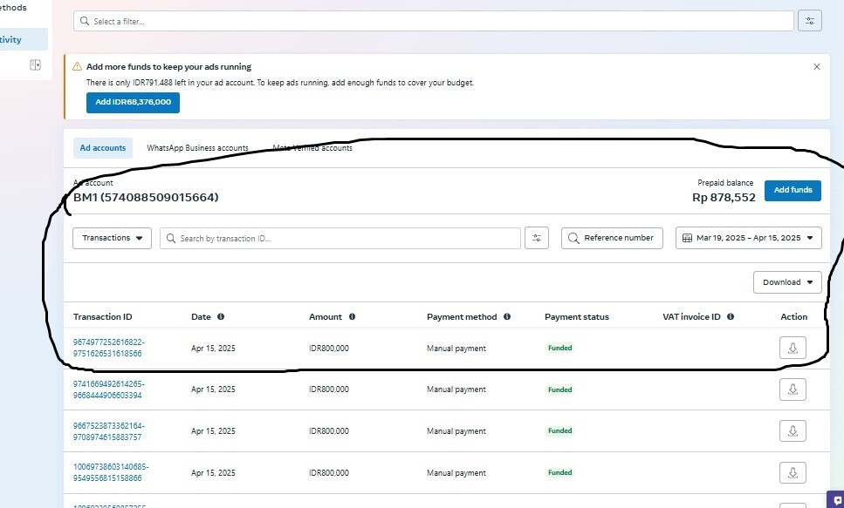This screenshot has height=508, width=844.
Task: Expand the Mar 19 – Apr 15 date range picker
Action: tap(748, 238)
